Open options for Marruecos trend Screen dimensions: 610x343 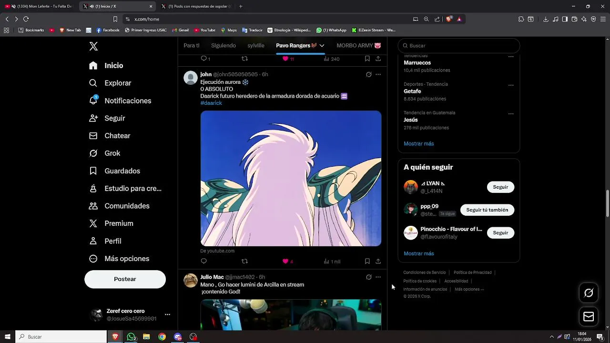[x=511, y=57]
